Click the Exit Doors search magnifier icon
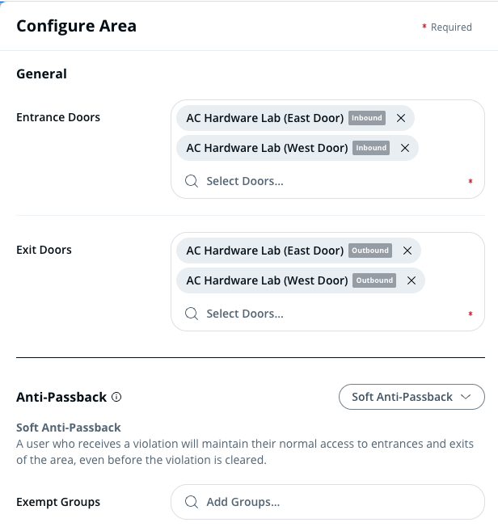Image resolution: width=498 pixels, height=531 pixels. (x=192, y=314)
